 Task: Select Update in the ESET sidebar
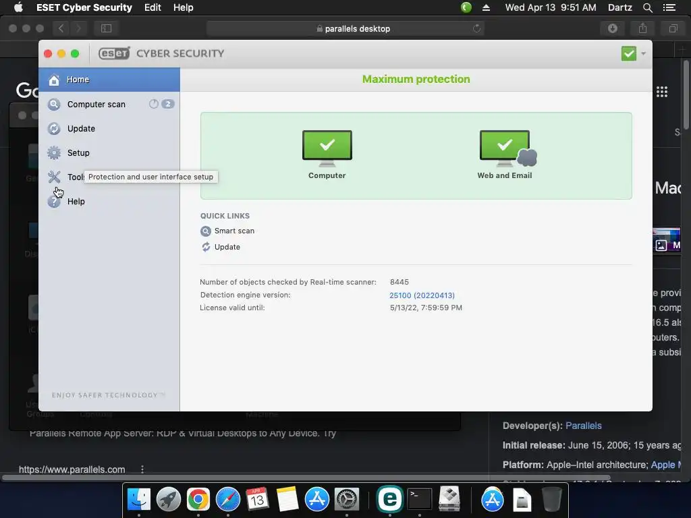point(109,129)
